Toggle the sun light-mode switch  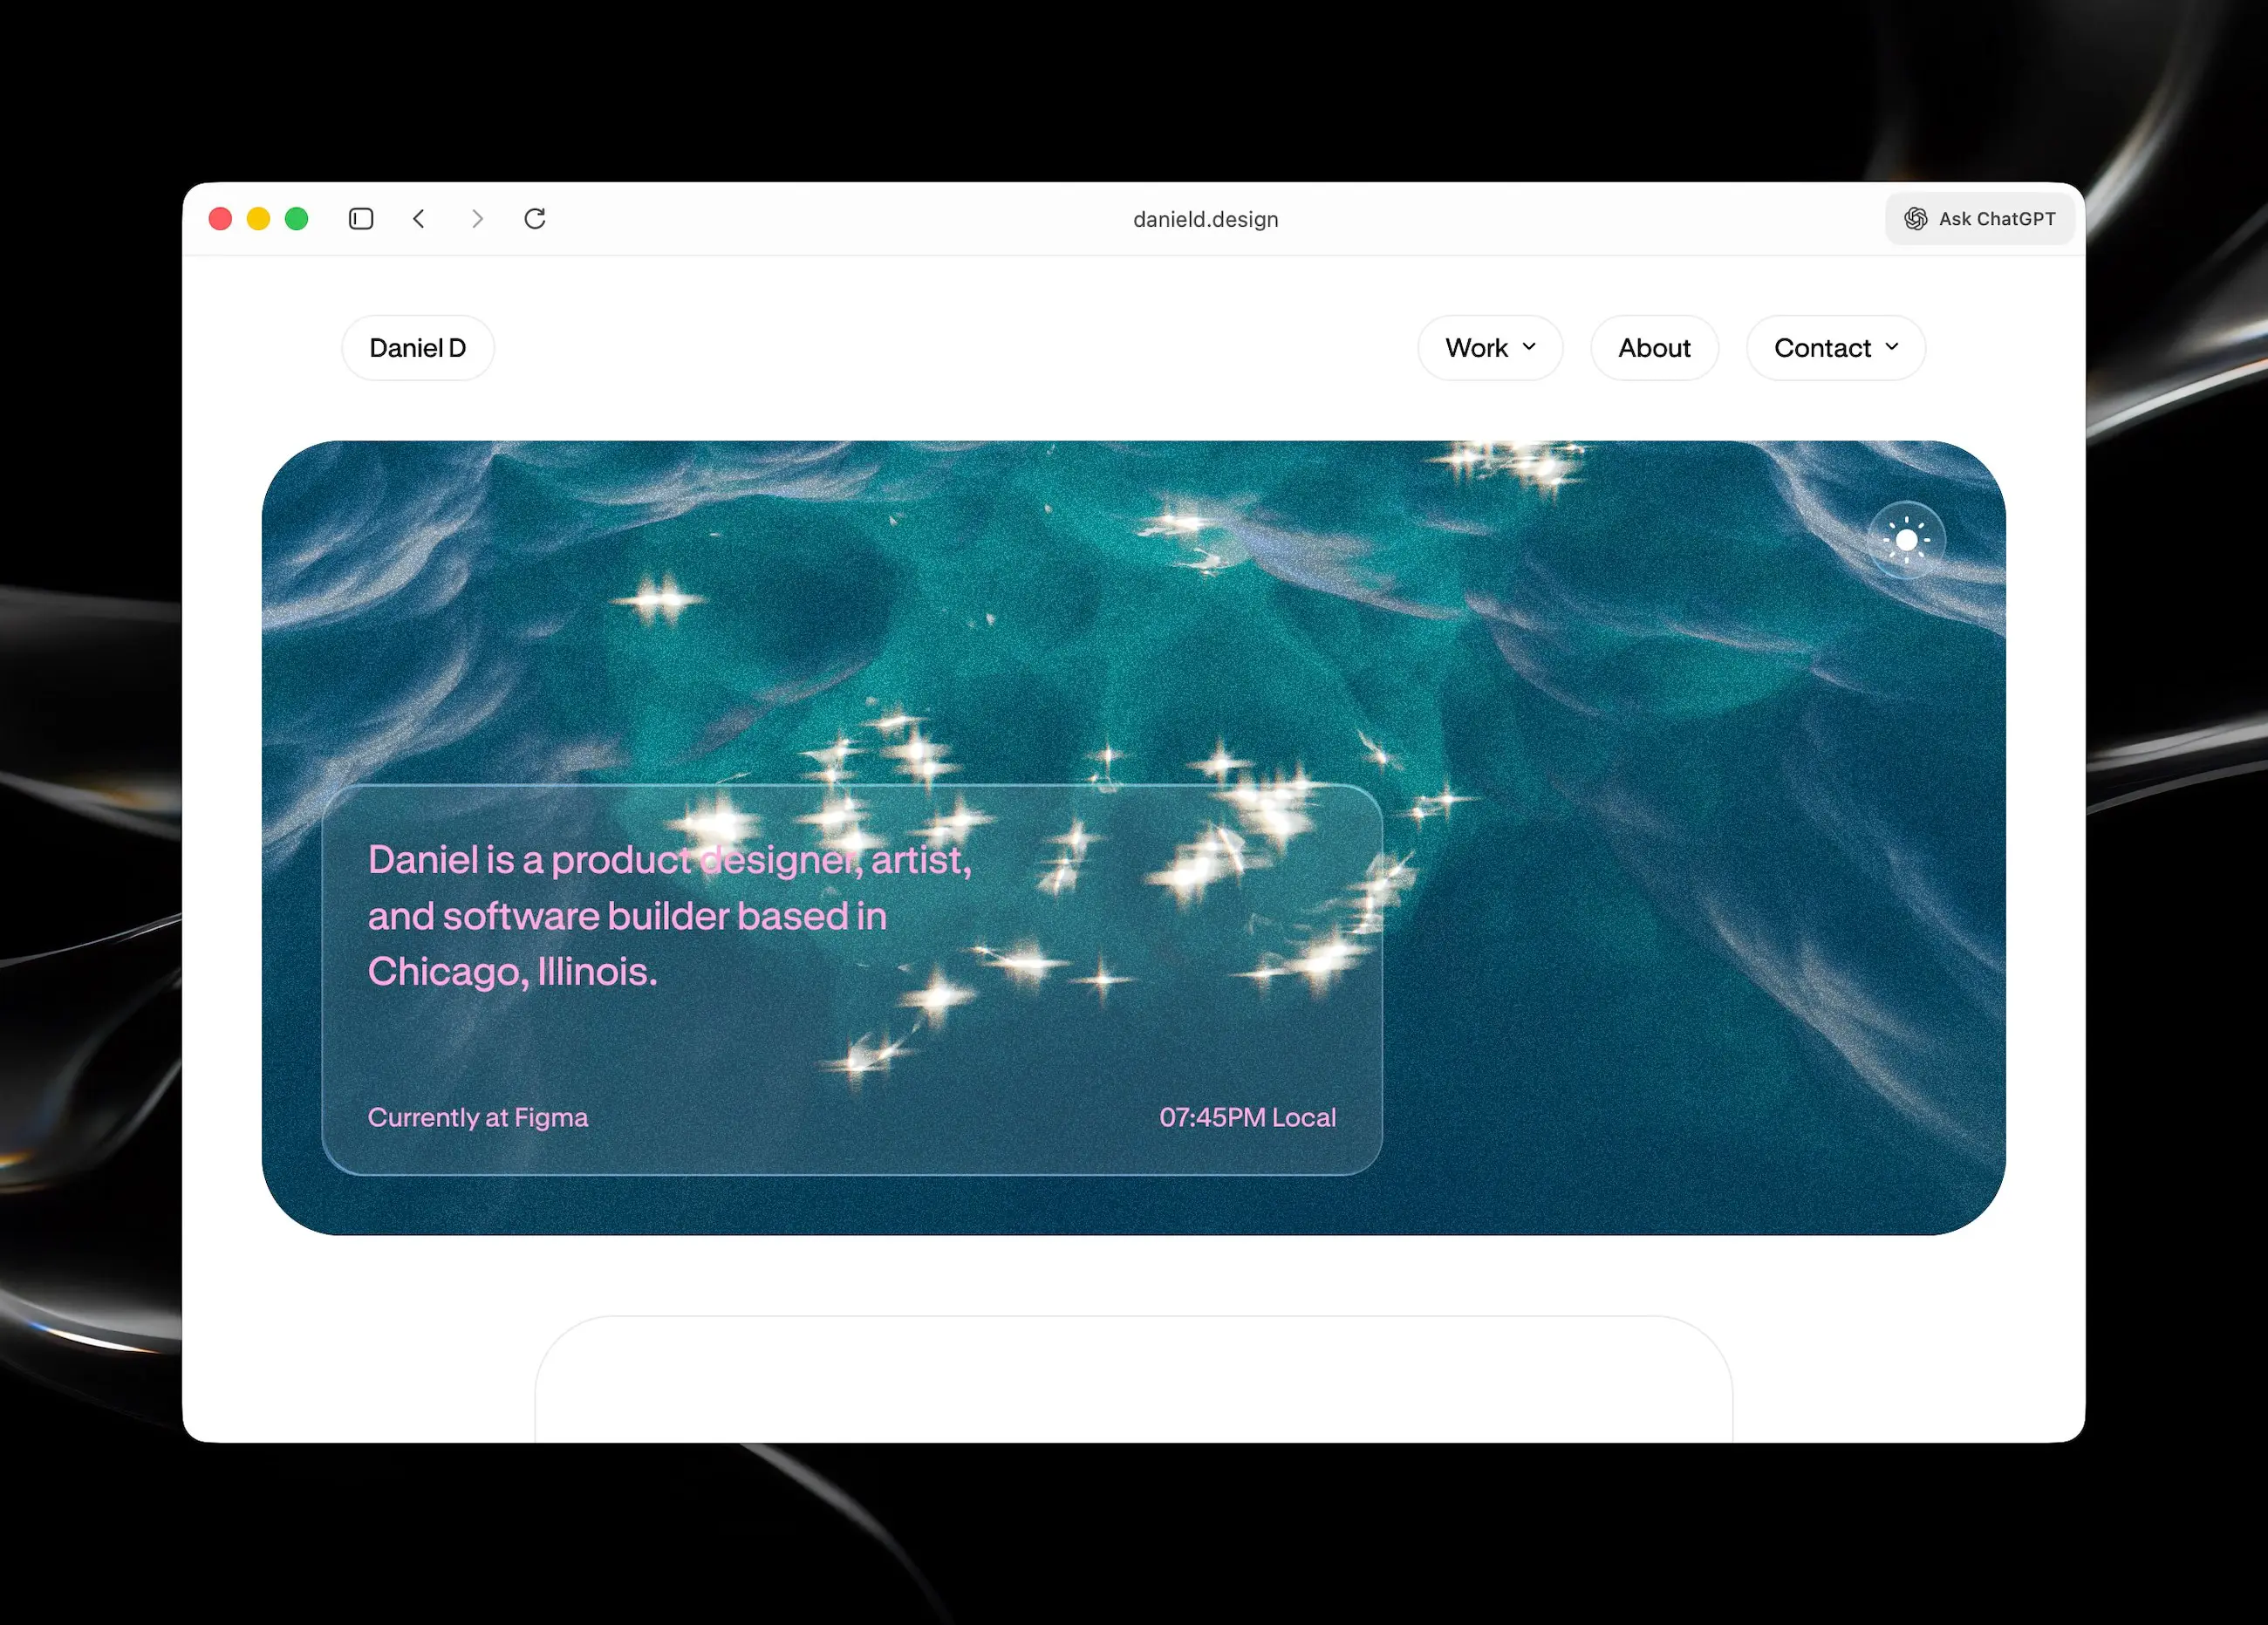click(x=1906, y=541)
